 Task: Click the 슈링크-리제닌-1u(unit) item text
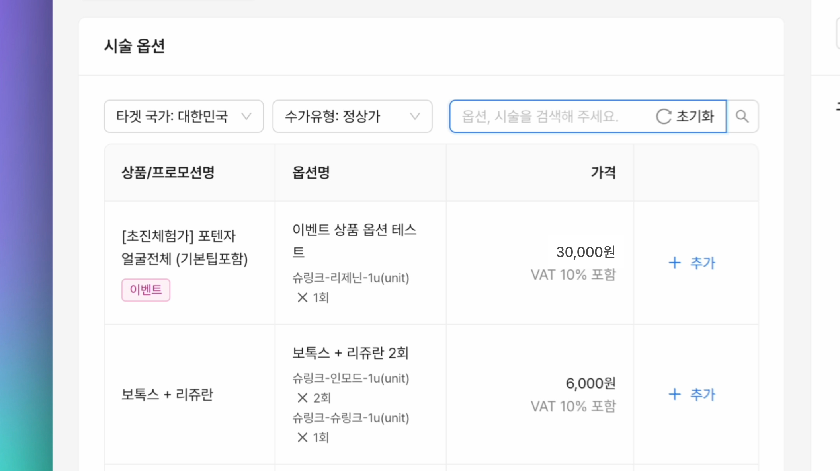[x=350, y=278]
